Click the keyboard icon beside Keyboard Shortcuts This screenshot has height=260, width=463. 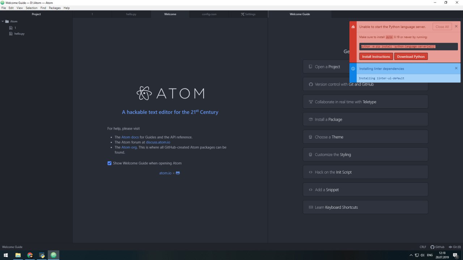coord(310,207)
